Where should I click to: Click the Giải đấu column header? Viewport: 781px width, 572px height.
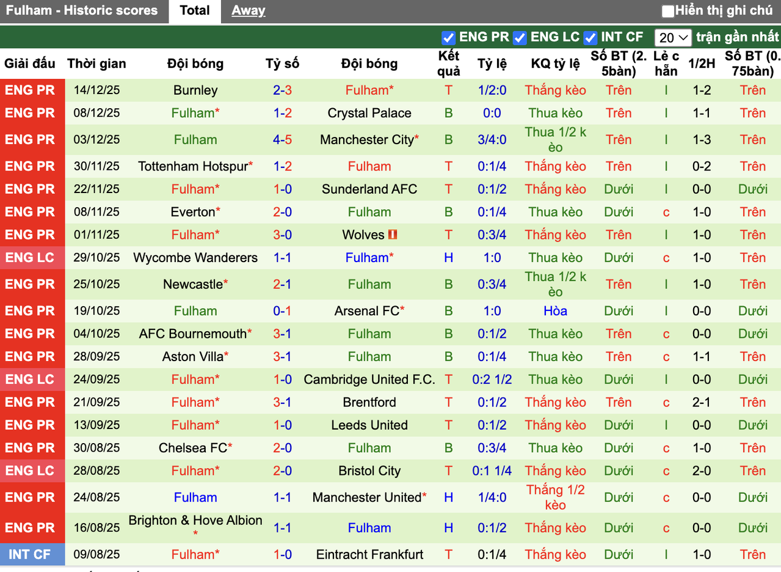click(x=30, y=64)
